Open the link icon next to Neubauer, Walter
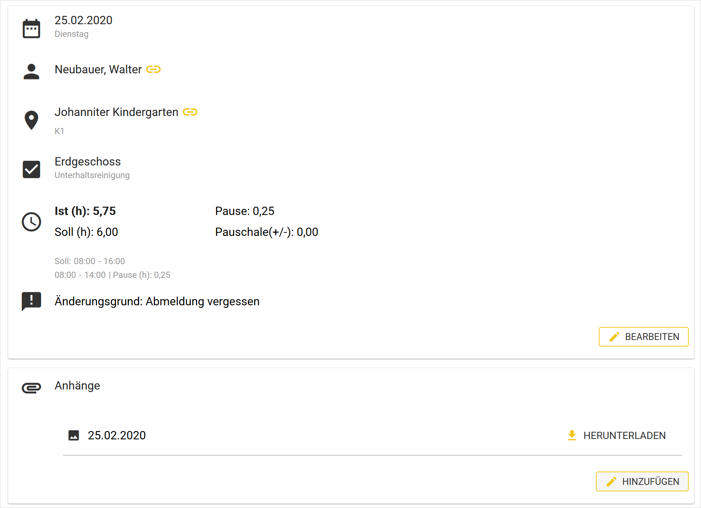The width and height of the screenshot is (701, 508). coord(153,69)
